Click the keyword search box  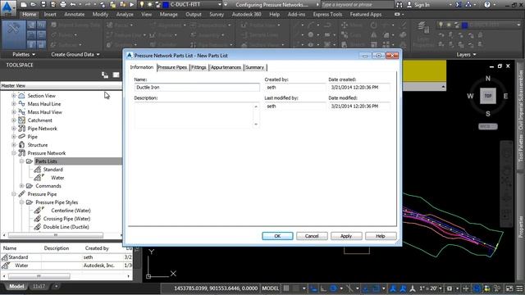click(357, 5)
